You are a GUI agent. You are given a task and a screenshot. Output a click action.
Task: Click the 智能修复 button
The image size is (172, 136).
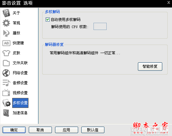(150, 66)
